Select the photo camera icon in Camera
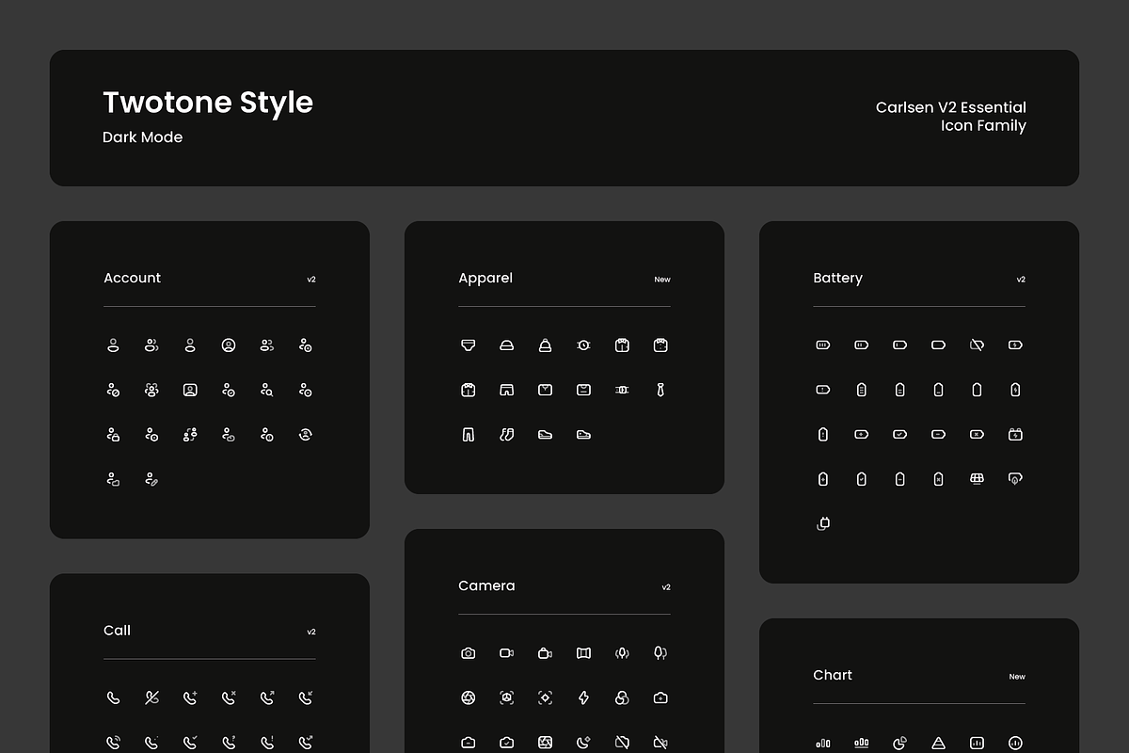1129x753 pixels. coord(469,653)
